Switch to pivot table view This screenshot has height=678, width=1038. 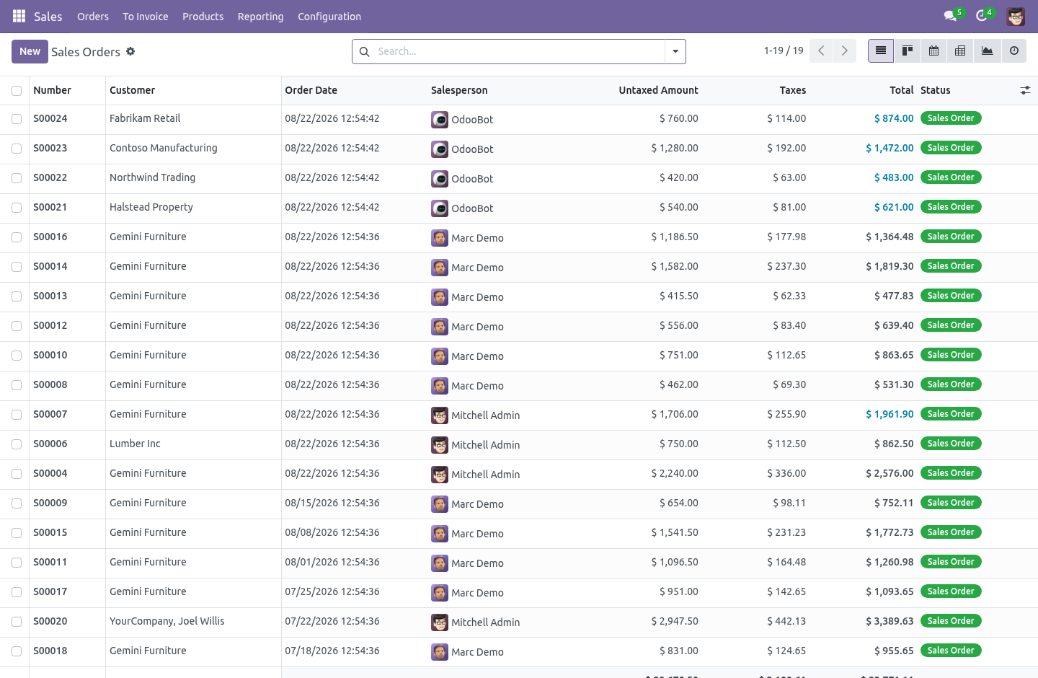point(960,51)
